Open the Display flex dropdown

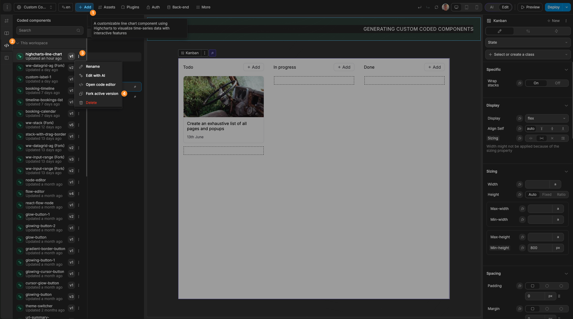546,118
